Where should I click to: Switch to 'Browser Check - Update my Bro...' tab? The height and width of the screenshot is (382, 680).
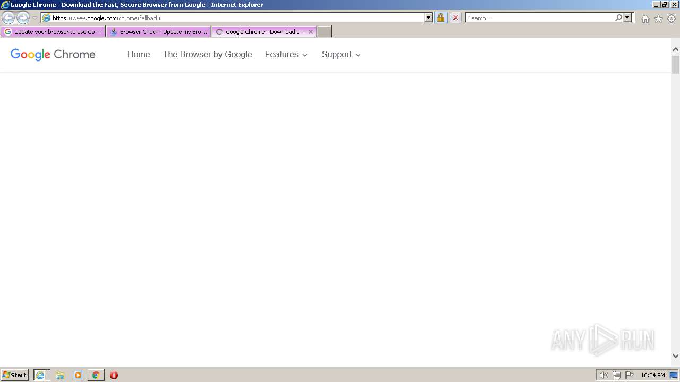click(159, 32)
